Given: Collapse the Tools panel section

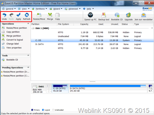Looking at the screenshot, I should point(28,55).
